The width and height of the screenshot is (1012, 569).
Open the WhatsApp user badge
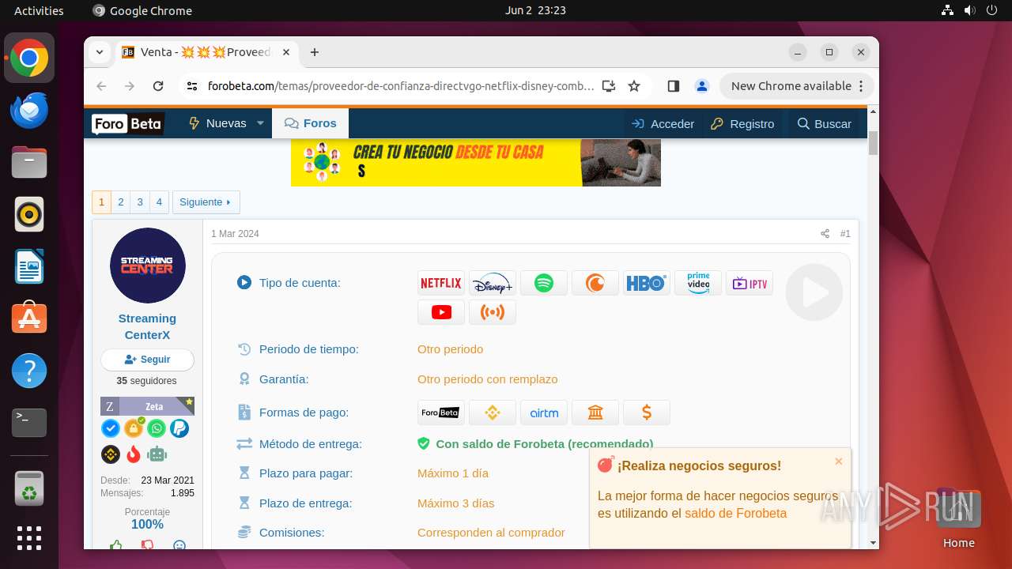[x=157, y=428]
